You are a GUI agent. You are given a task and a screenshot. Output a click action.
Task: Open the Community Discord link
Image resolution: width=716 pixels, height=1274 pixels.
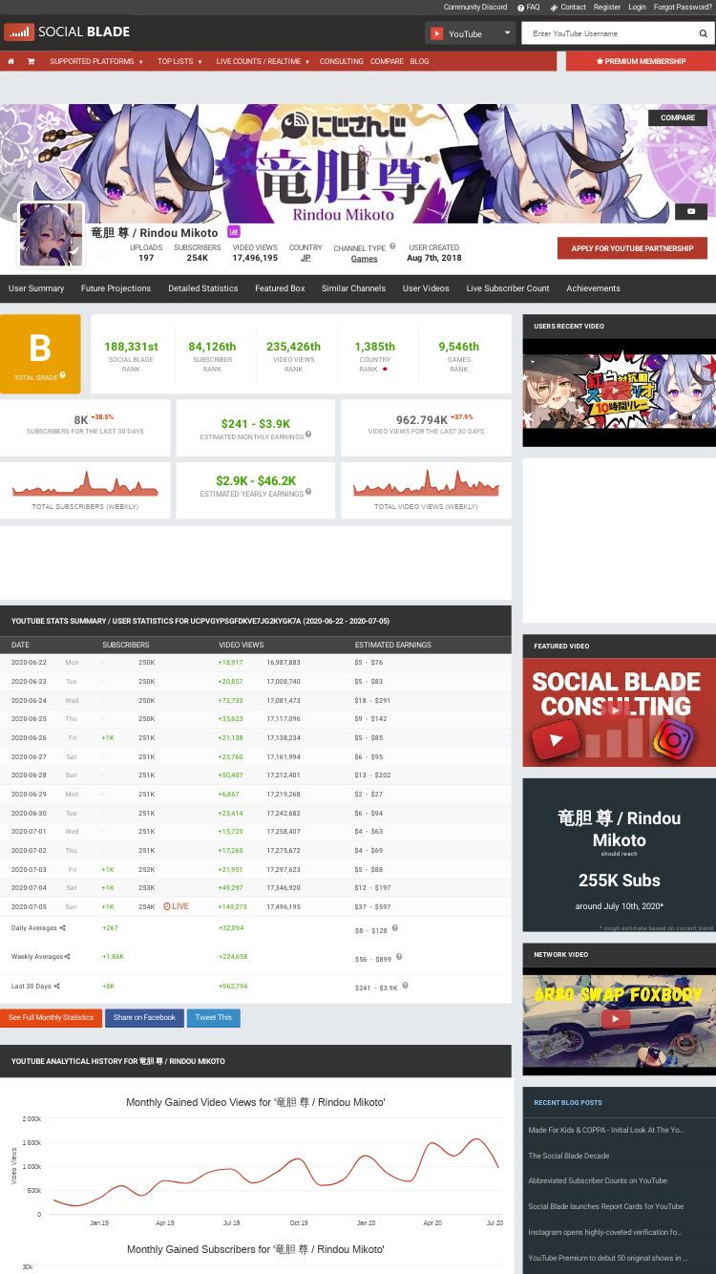475,7
